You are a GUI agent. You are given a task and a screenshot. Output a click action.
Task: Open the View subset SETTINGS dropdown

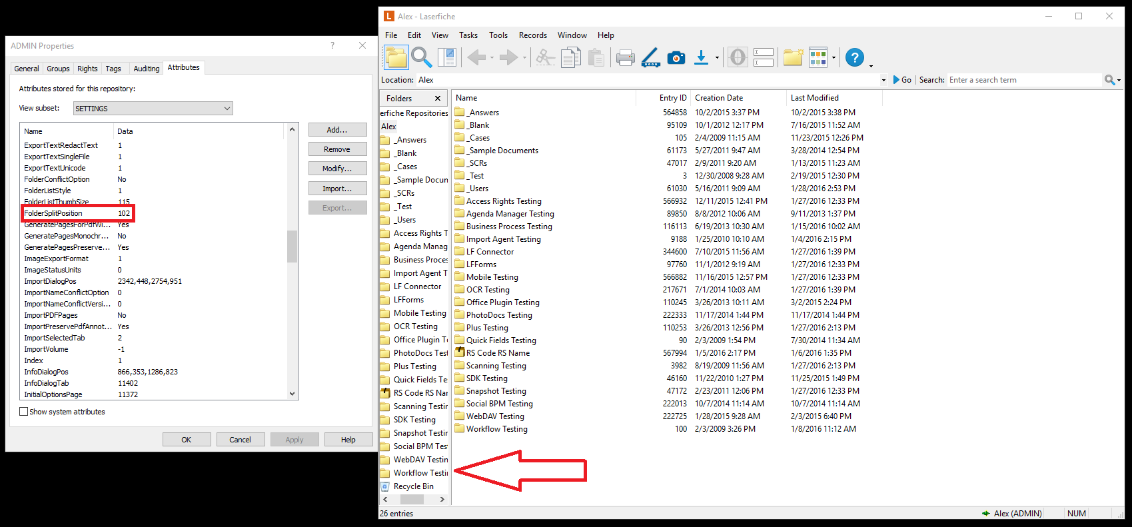click(x=153, y=108)
